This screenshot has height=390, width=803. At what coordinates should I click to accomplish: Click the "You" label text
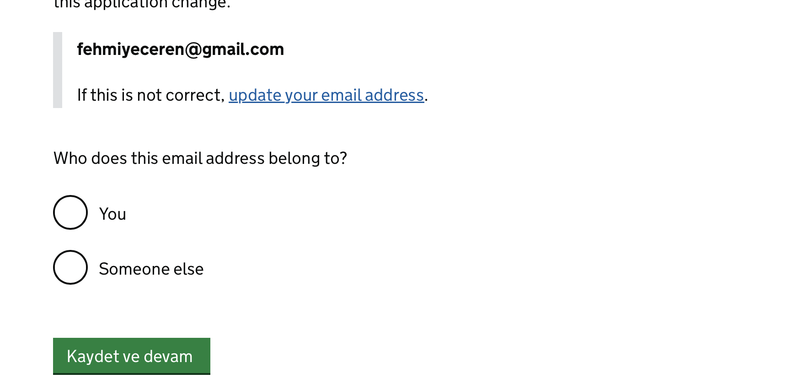pyautogui.click(x=112, y=214)
